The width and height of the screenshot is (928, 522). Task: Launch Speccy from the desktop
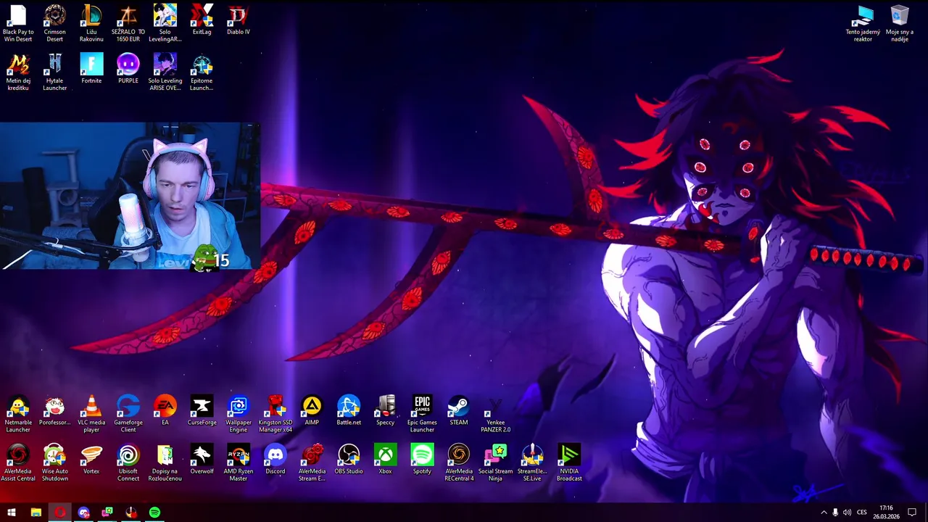point(385,410)
